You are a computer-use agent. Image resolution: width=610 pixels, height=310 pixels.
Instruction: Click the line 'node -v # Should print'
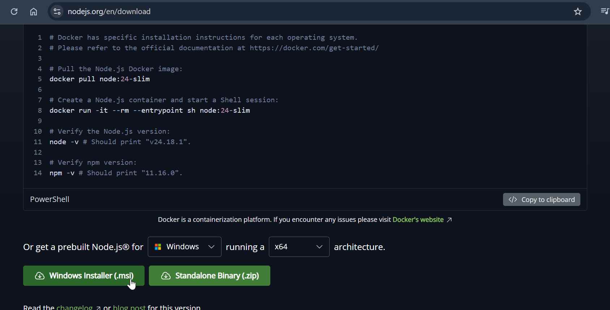[120, 142]
